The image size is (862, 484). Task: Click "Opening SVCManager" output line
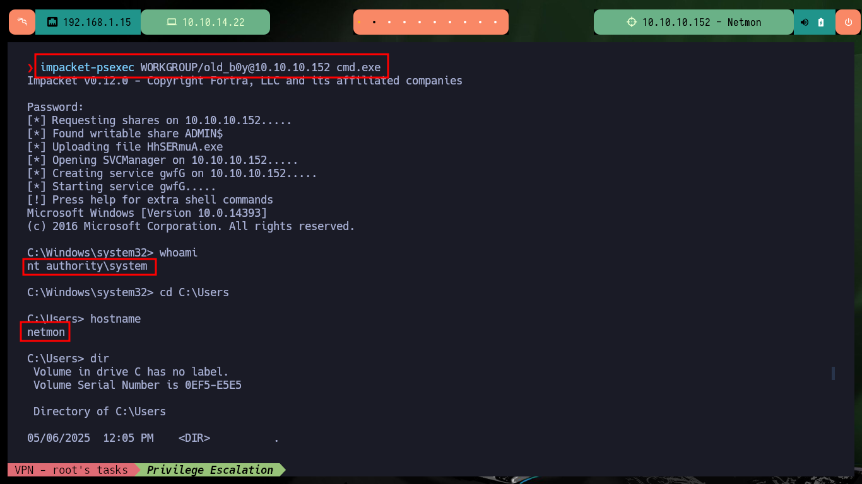point(163,160)
